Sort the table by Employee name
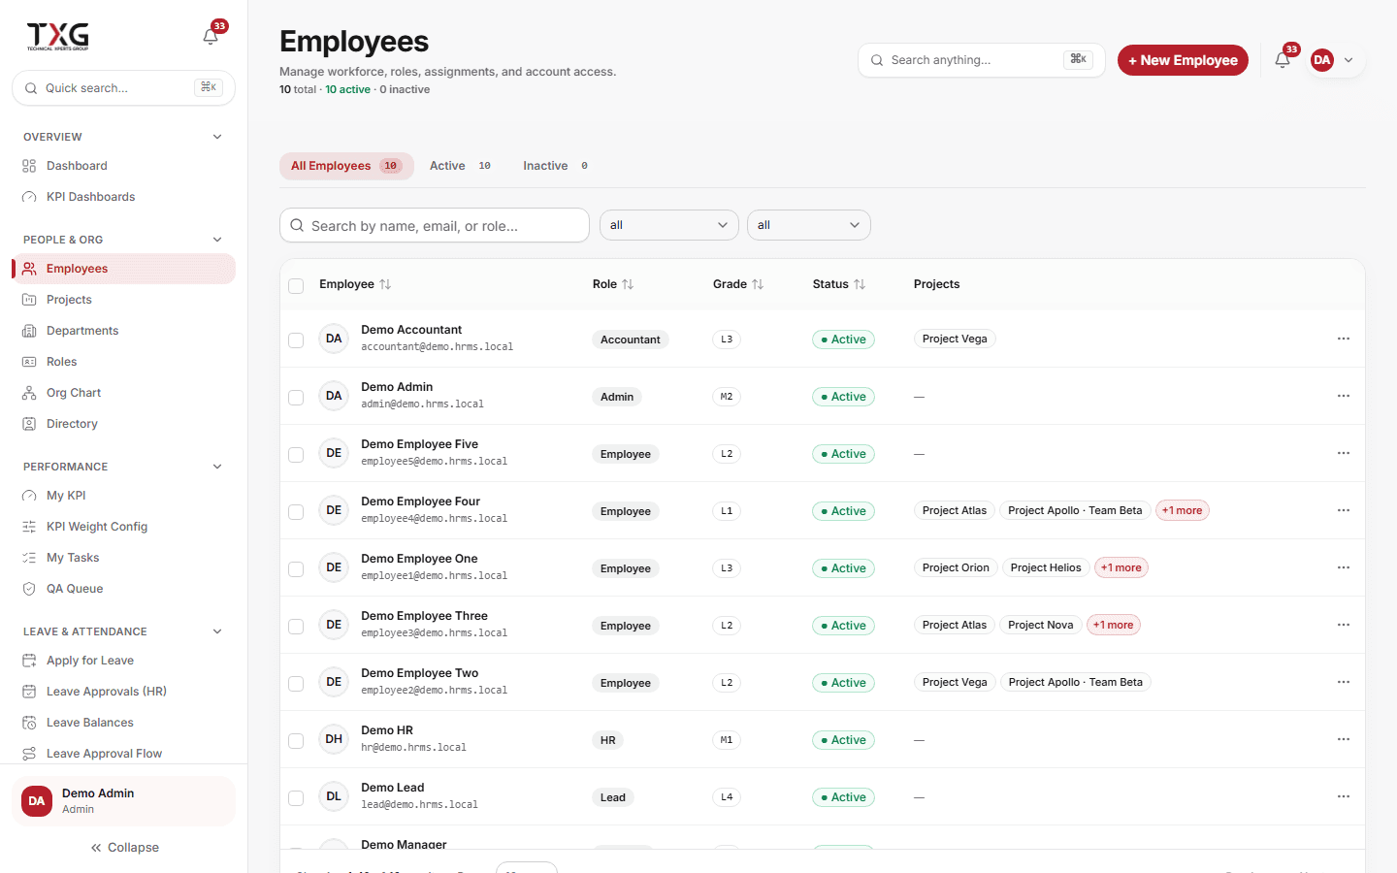1397x873 pixels. tap(355, 284)
